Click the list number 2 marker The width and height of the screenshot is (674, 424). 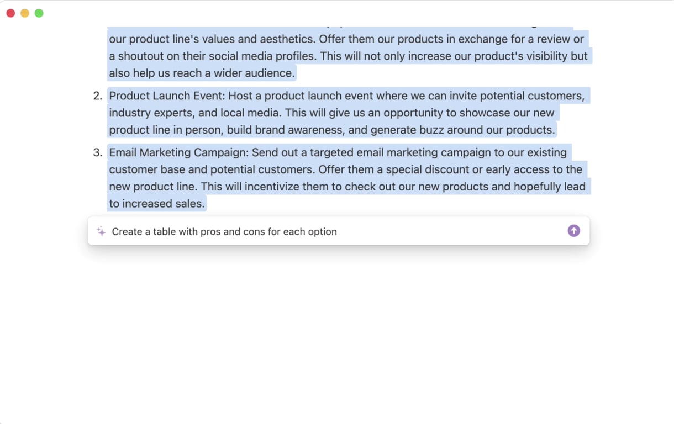coord(97,96)
